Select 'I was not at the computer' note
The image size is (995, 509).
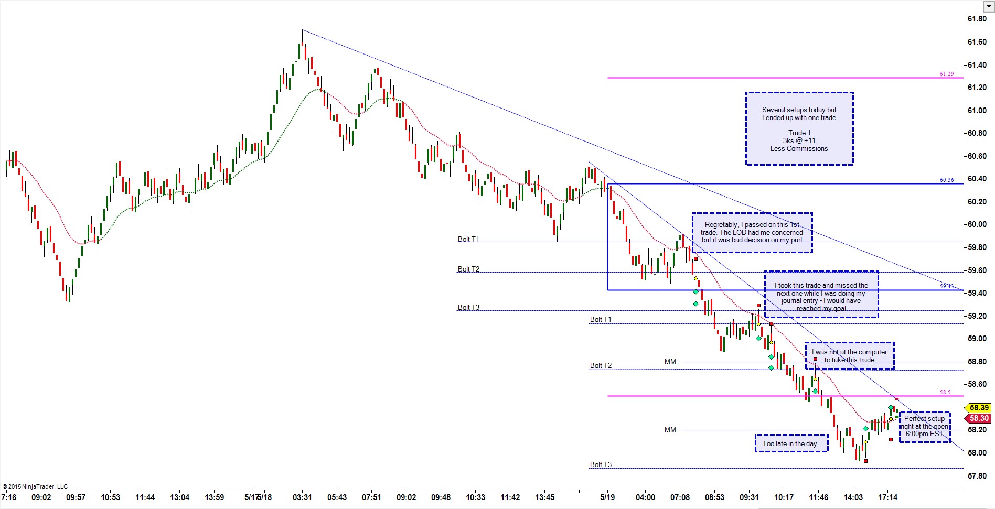pyautogui.click(x=850, y=355)
